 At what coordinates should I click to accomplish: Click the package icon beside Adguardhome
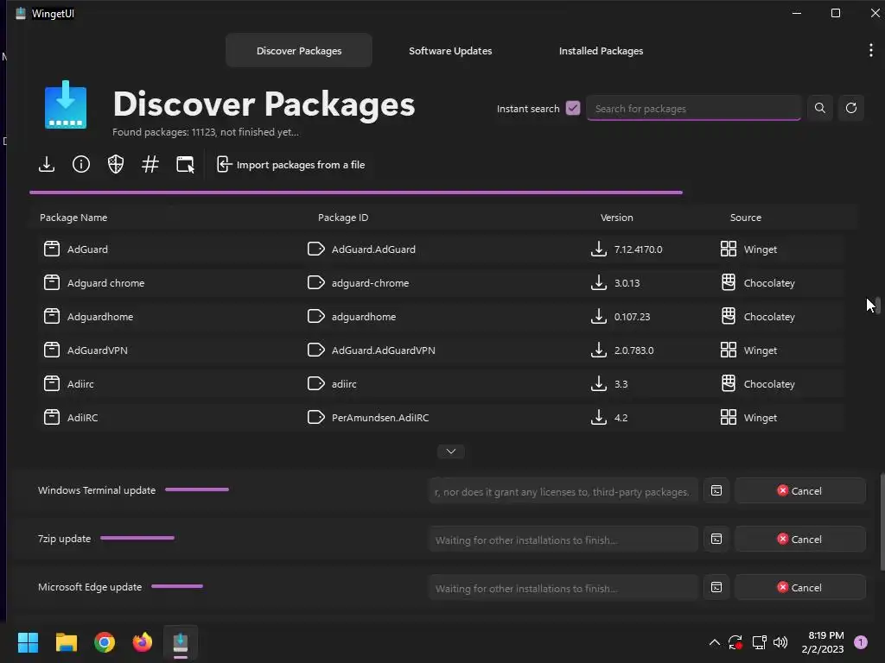(x=51, y=316)
